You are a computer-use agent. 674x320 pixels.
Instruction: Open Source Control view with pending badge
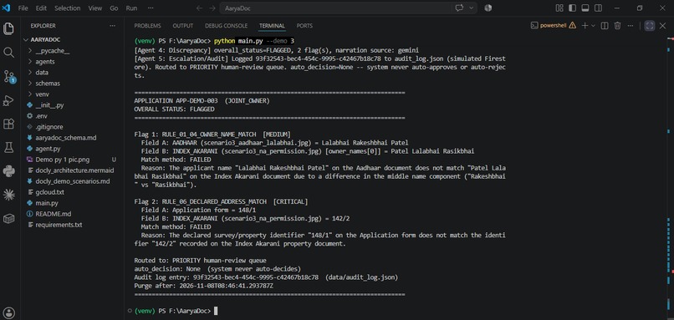point(8,77)
